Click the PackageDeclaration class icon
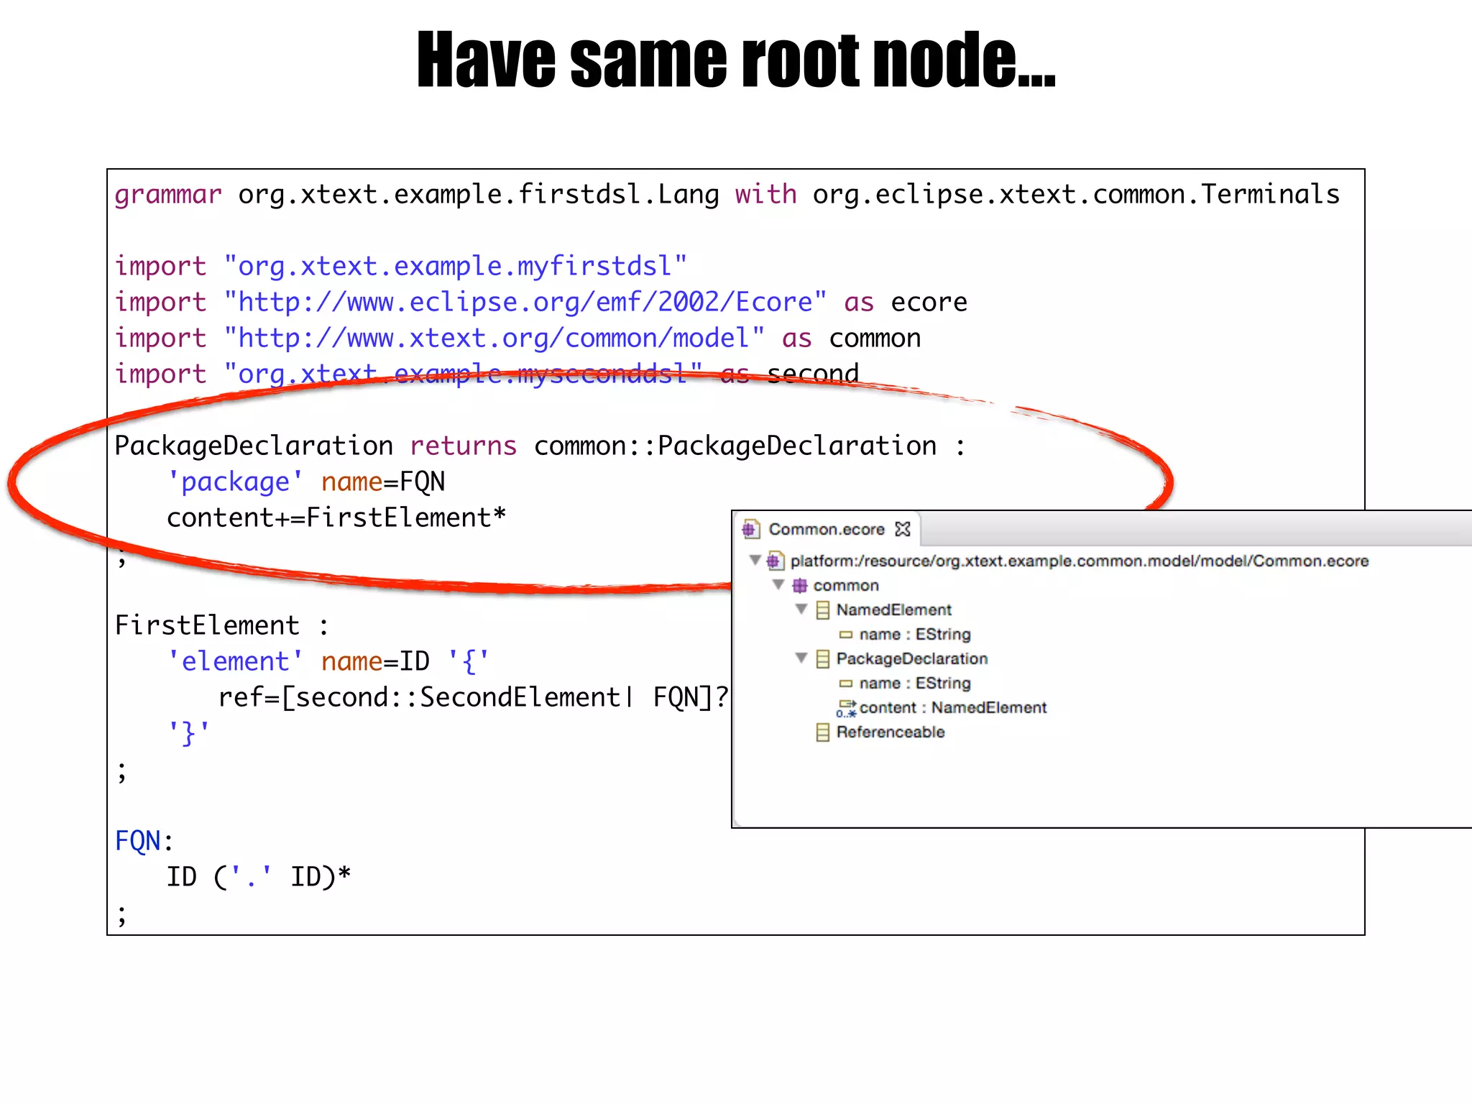 coord(823,659)
